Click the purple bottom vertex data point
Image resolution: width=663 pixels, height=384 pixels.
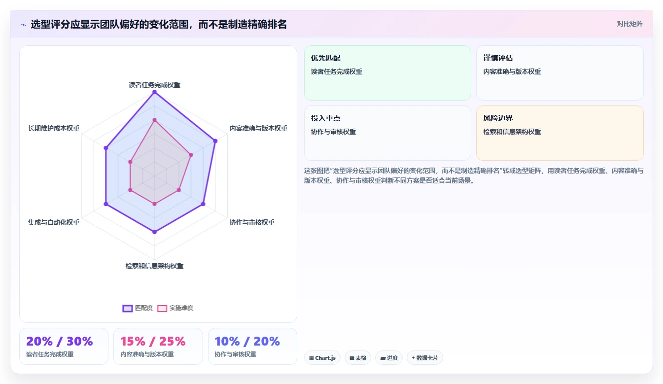pyautogui.click(x=154, y=231)
